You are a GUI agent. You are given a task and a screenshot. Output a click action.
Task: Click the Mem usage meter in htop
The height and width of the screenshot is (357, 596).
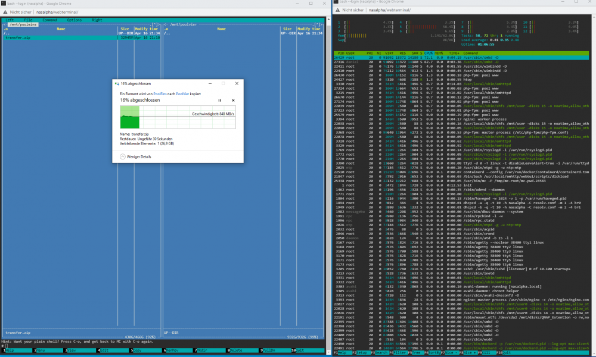[396, 36]
